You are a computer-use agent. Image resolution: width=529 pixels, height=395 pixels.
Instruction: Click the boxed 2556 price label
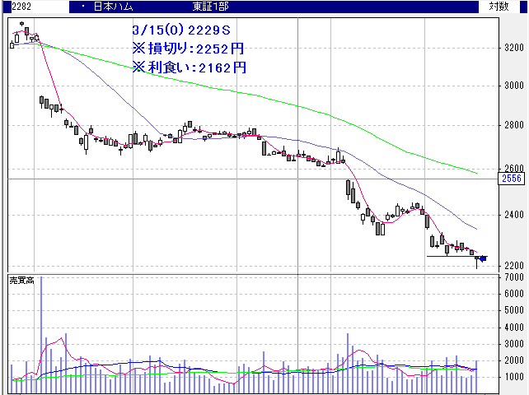coord(513,179)
